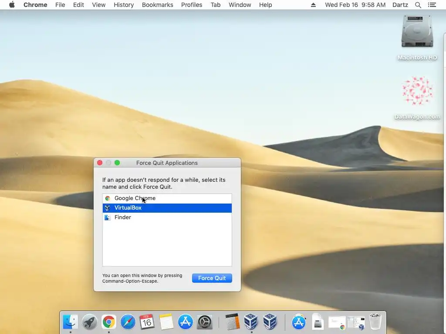
Task: Open the Help menu
Action: coord(265,5)
